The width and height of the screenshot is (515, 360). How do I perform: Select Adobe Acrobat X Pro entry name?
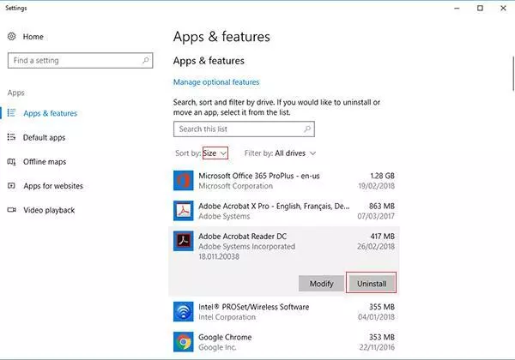274,206
